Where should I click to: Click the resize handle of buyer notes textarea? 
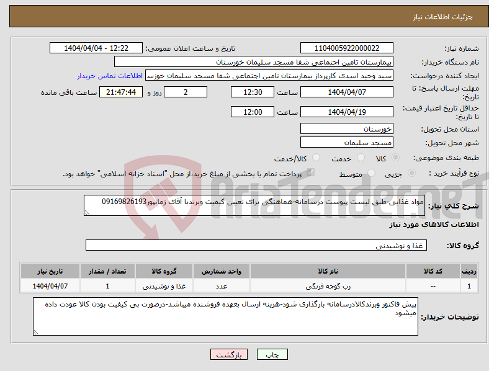coord(36,333)
